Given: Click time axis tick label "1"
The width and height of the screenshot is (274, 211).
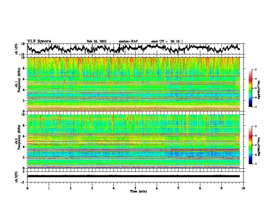Looking at the screenshot, I should [x=49, y=188].
